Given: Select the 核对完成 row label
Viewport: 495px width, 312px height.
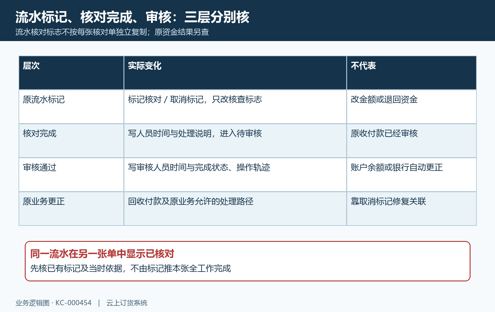Looking at the screenshot, I should pyautogui.click(x=71, y=141).
